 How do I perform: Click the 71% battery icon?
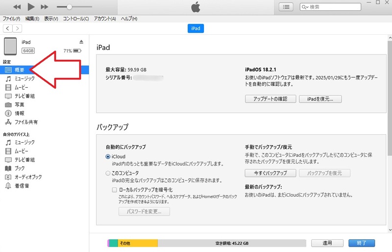[x=77, y=51]
